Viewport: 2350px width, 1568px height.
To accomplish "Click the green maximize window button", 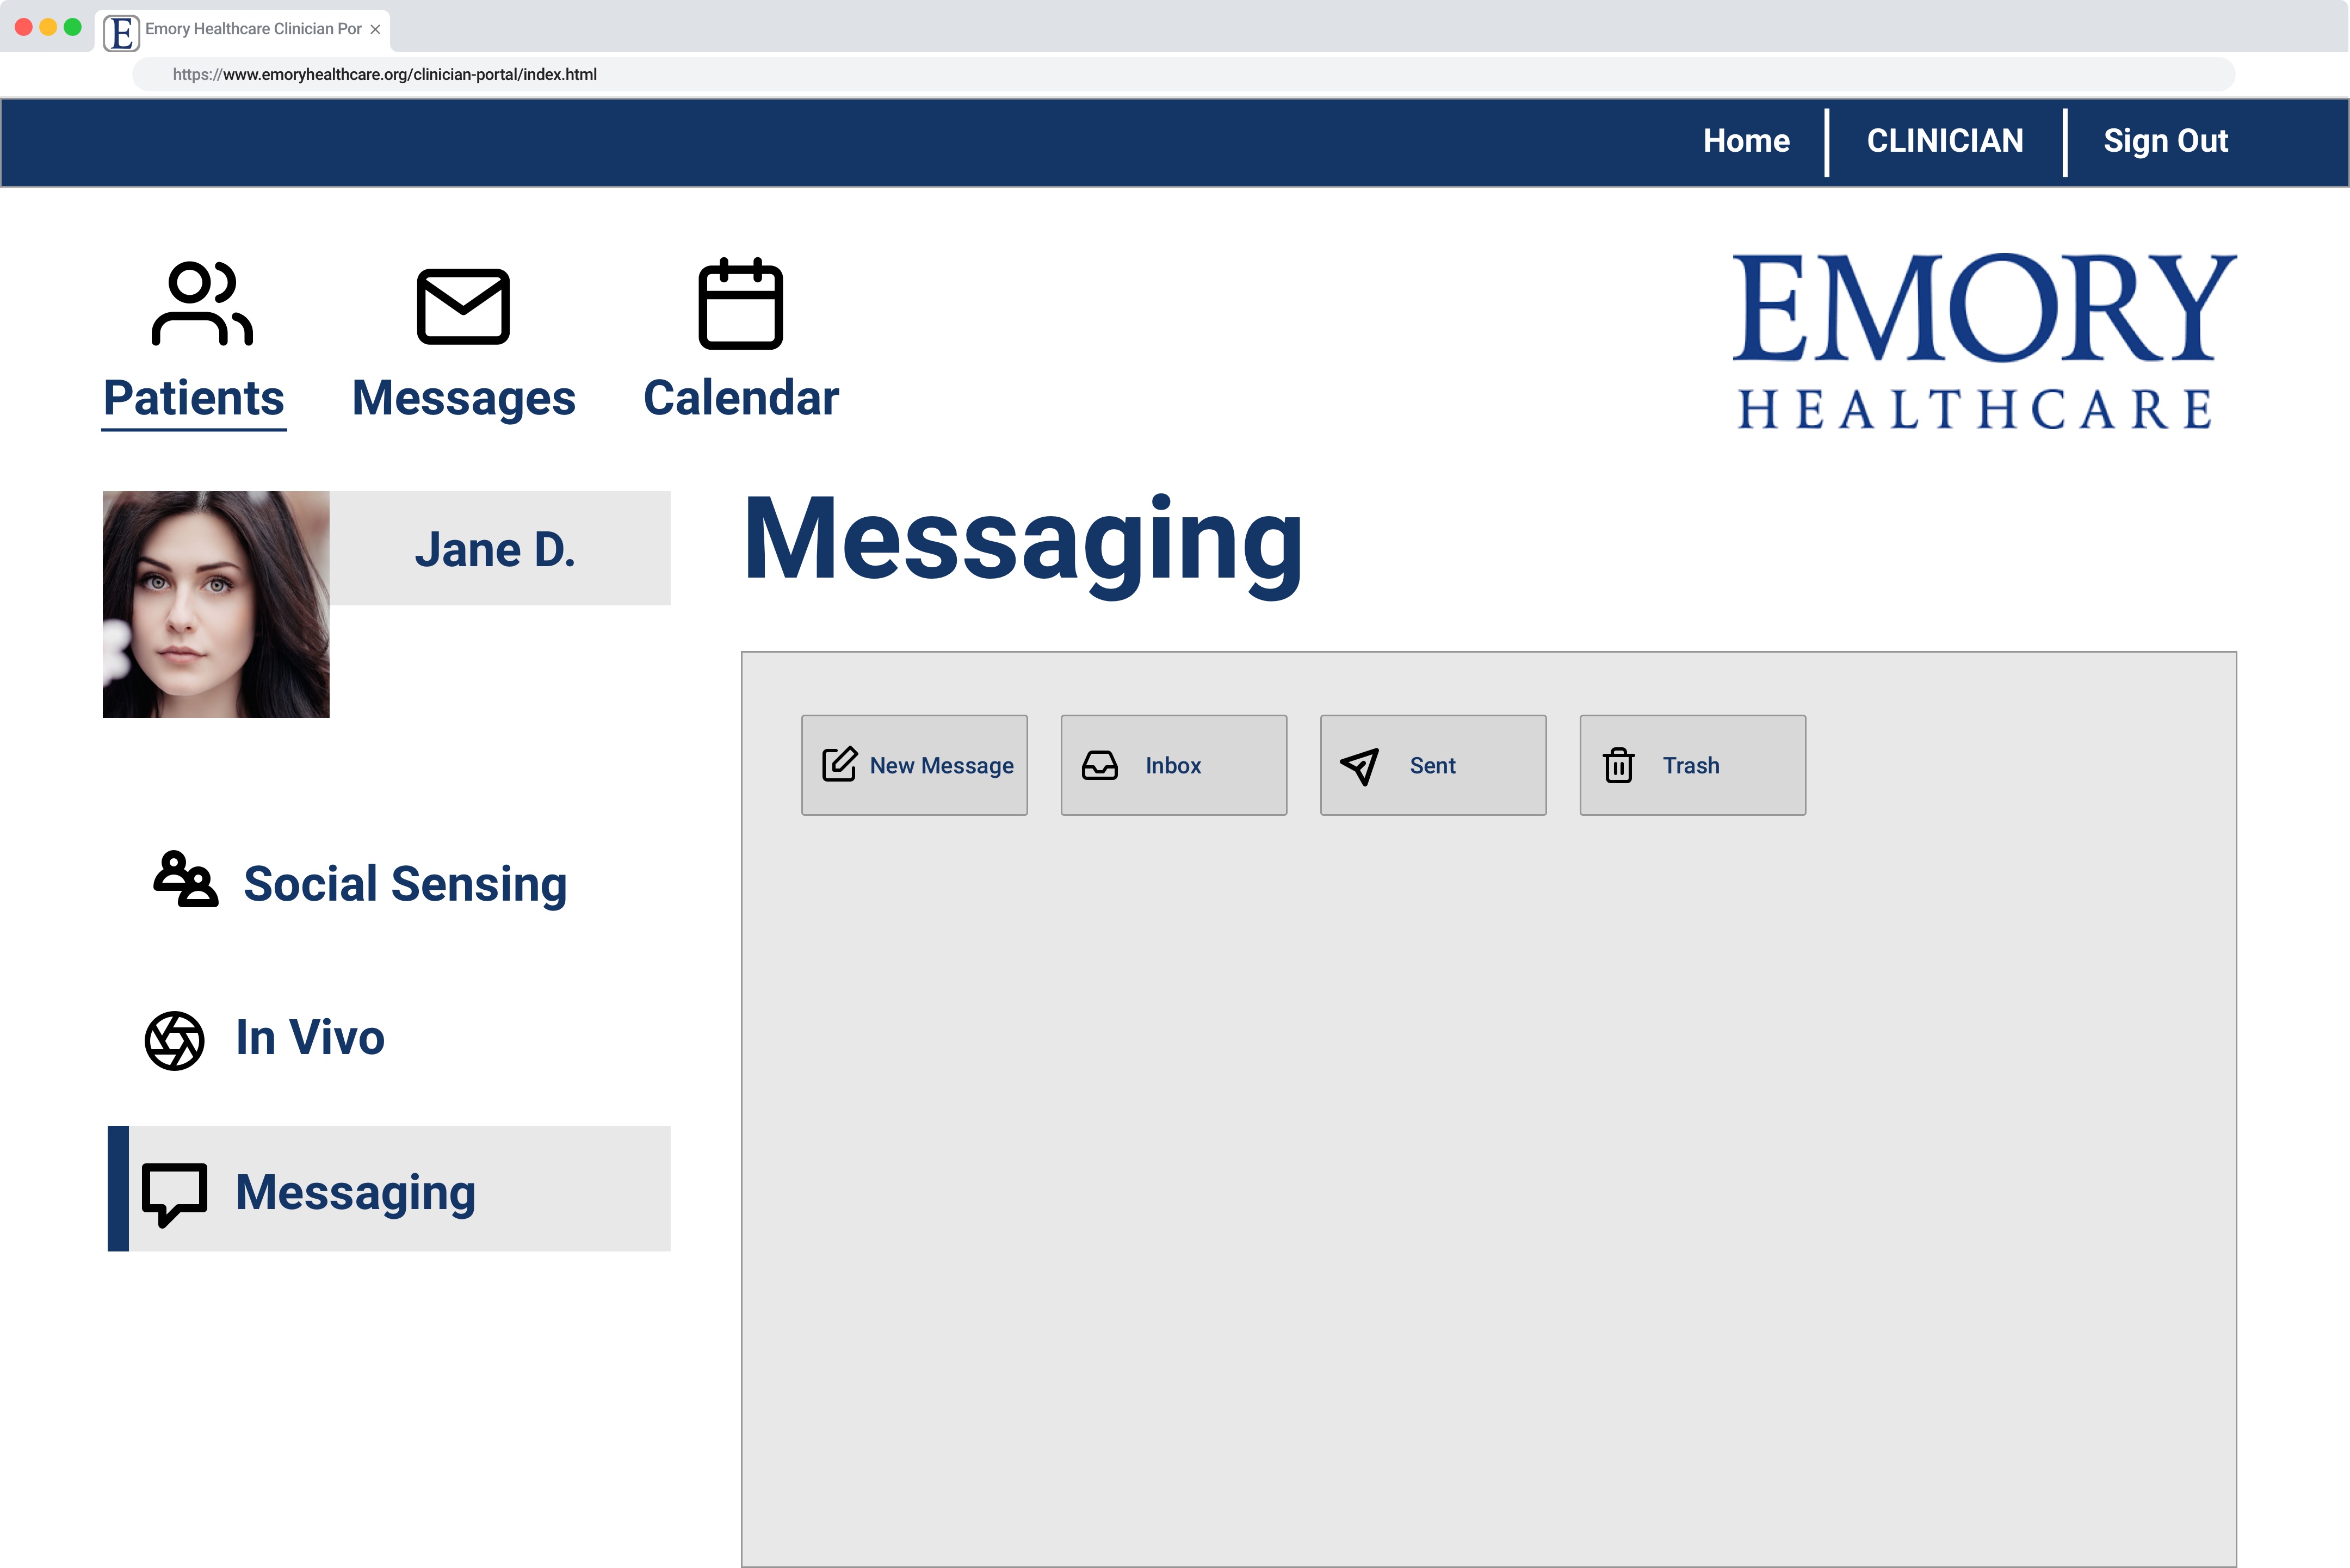I will 72,27.
